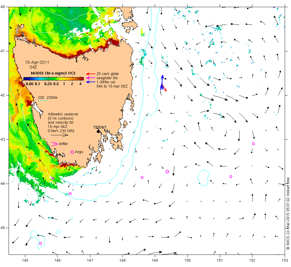The image size is (291, 267).
Task: Click the 'seaglider 0m' label
Action: click(x=107, y=78)
